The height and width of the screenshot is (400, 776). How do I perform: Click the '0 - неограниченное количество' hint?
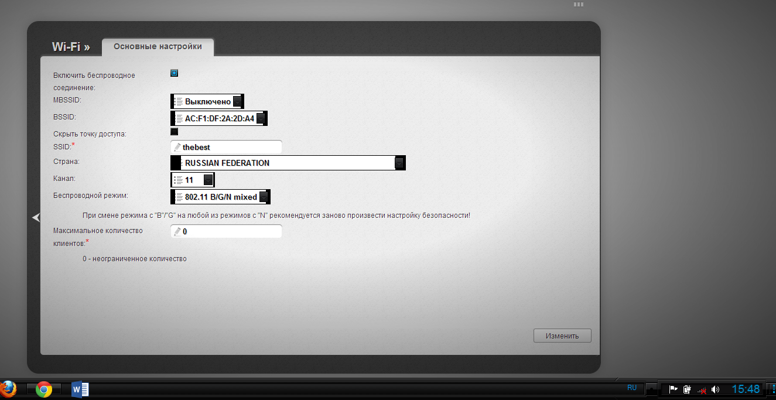click(x=135, y=258)
